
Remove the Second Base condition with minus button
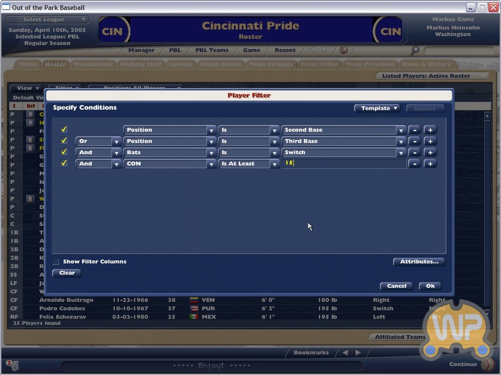point(414,130)
